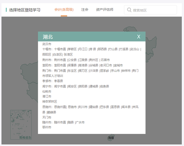Screen dimensions: 184x146
Task: Click the 海南 region on map
Action: point(111,138)
